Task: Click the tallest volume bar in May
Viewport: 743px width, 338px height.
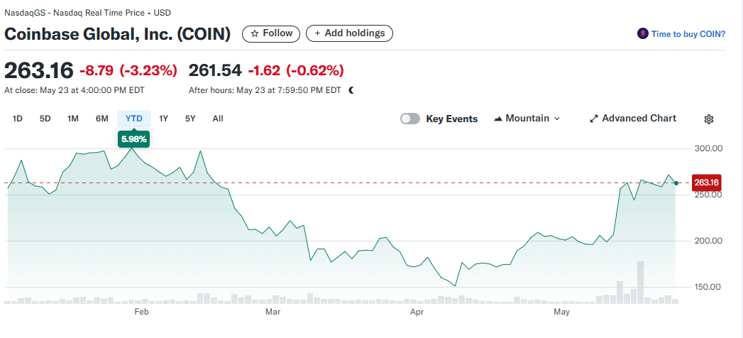Action: click(x=640, y=283)
